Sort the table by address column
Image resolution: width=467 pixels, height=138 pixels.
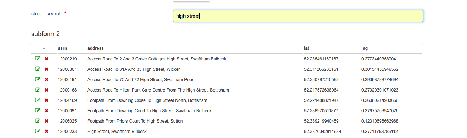pos(96,48)
